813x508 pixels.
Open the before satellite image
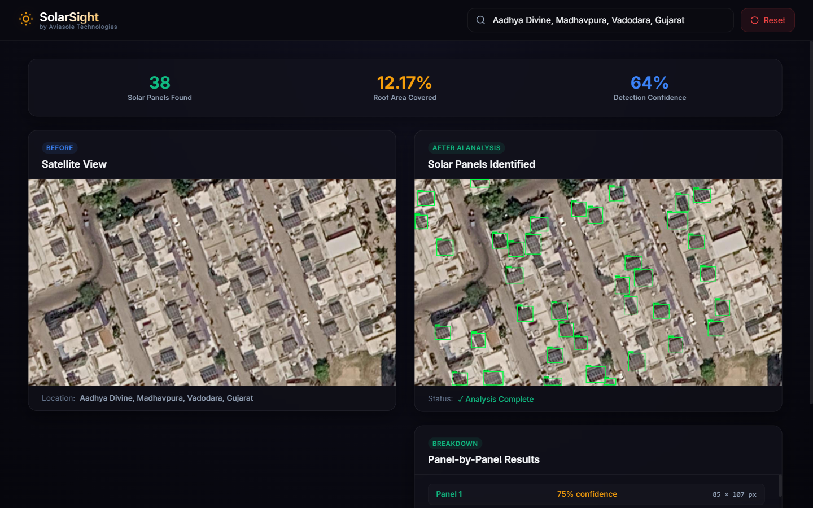(x=212, y=282)
